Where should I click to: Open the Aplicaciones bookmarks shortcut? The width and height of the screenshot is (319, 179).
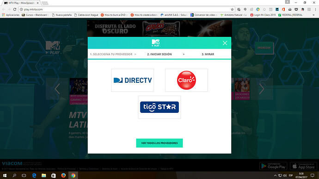11,15
